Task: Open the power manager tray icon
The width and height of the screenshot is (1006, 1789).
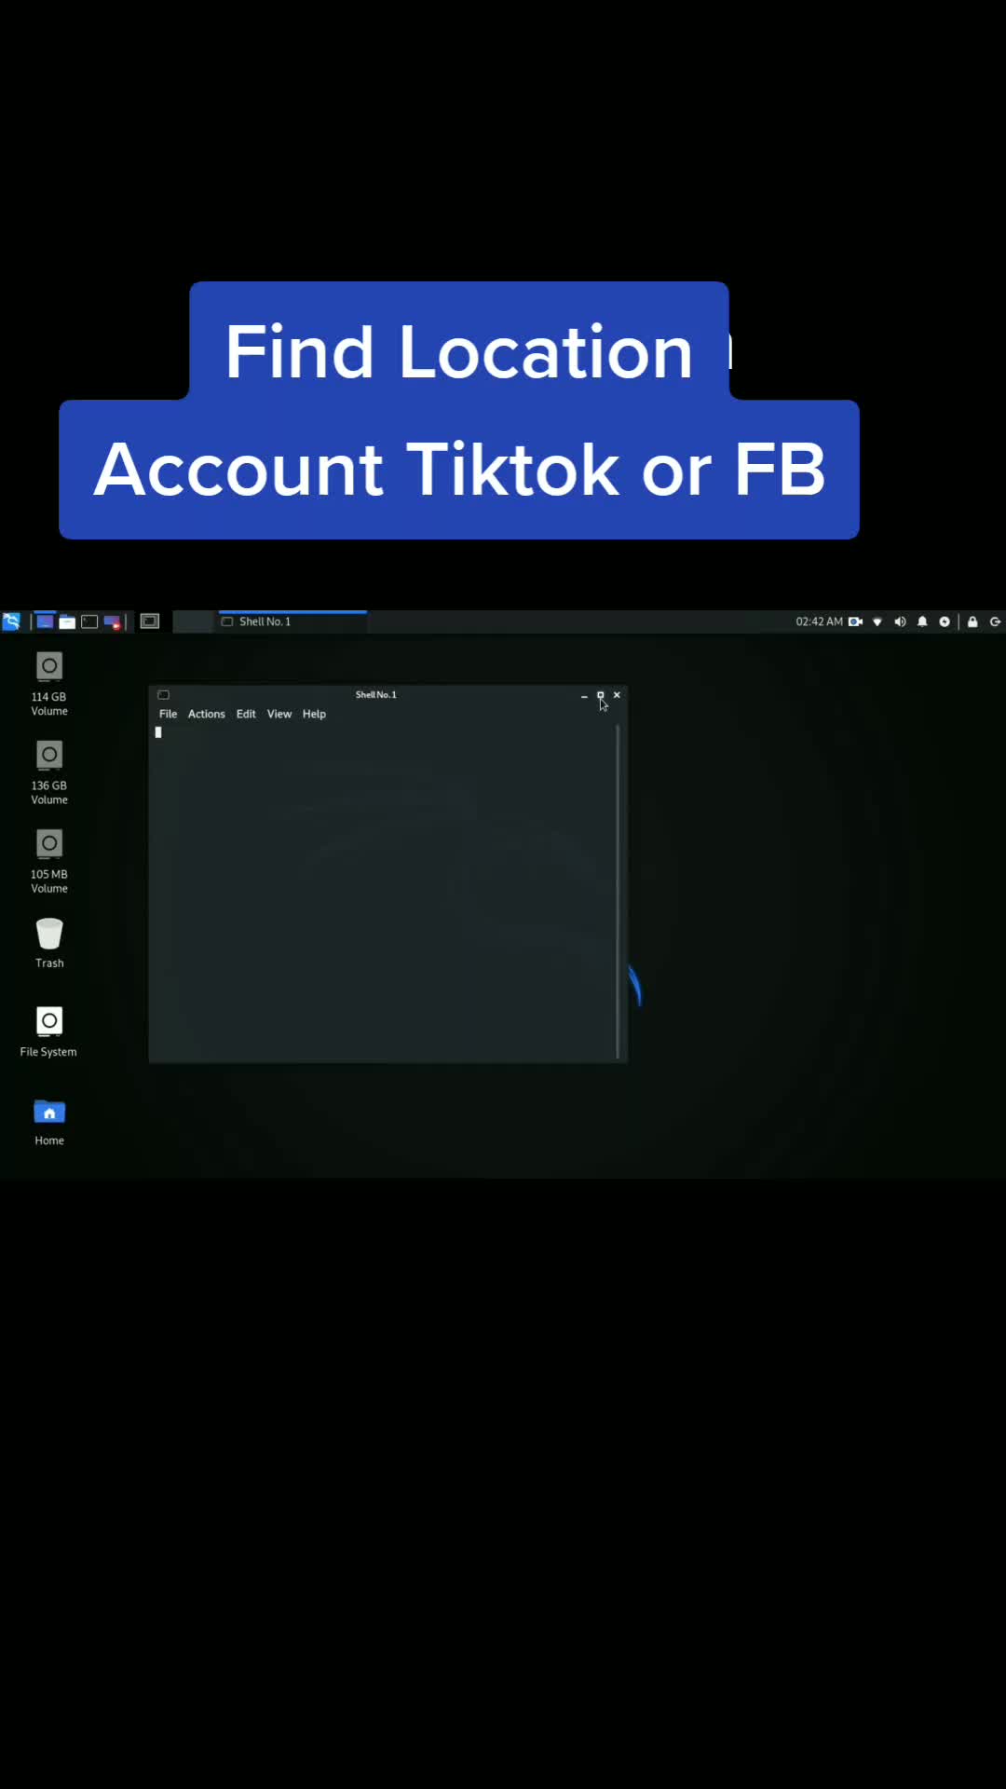Action: (x=945, y=621)
